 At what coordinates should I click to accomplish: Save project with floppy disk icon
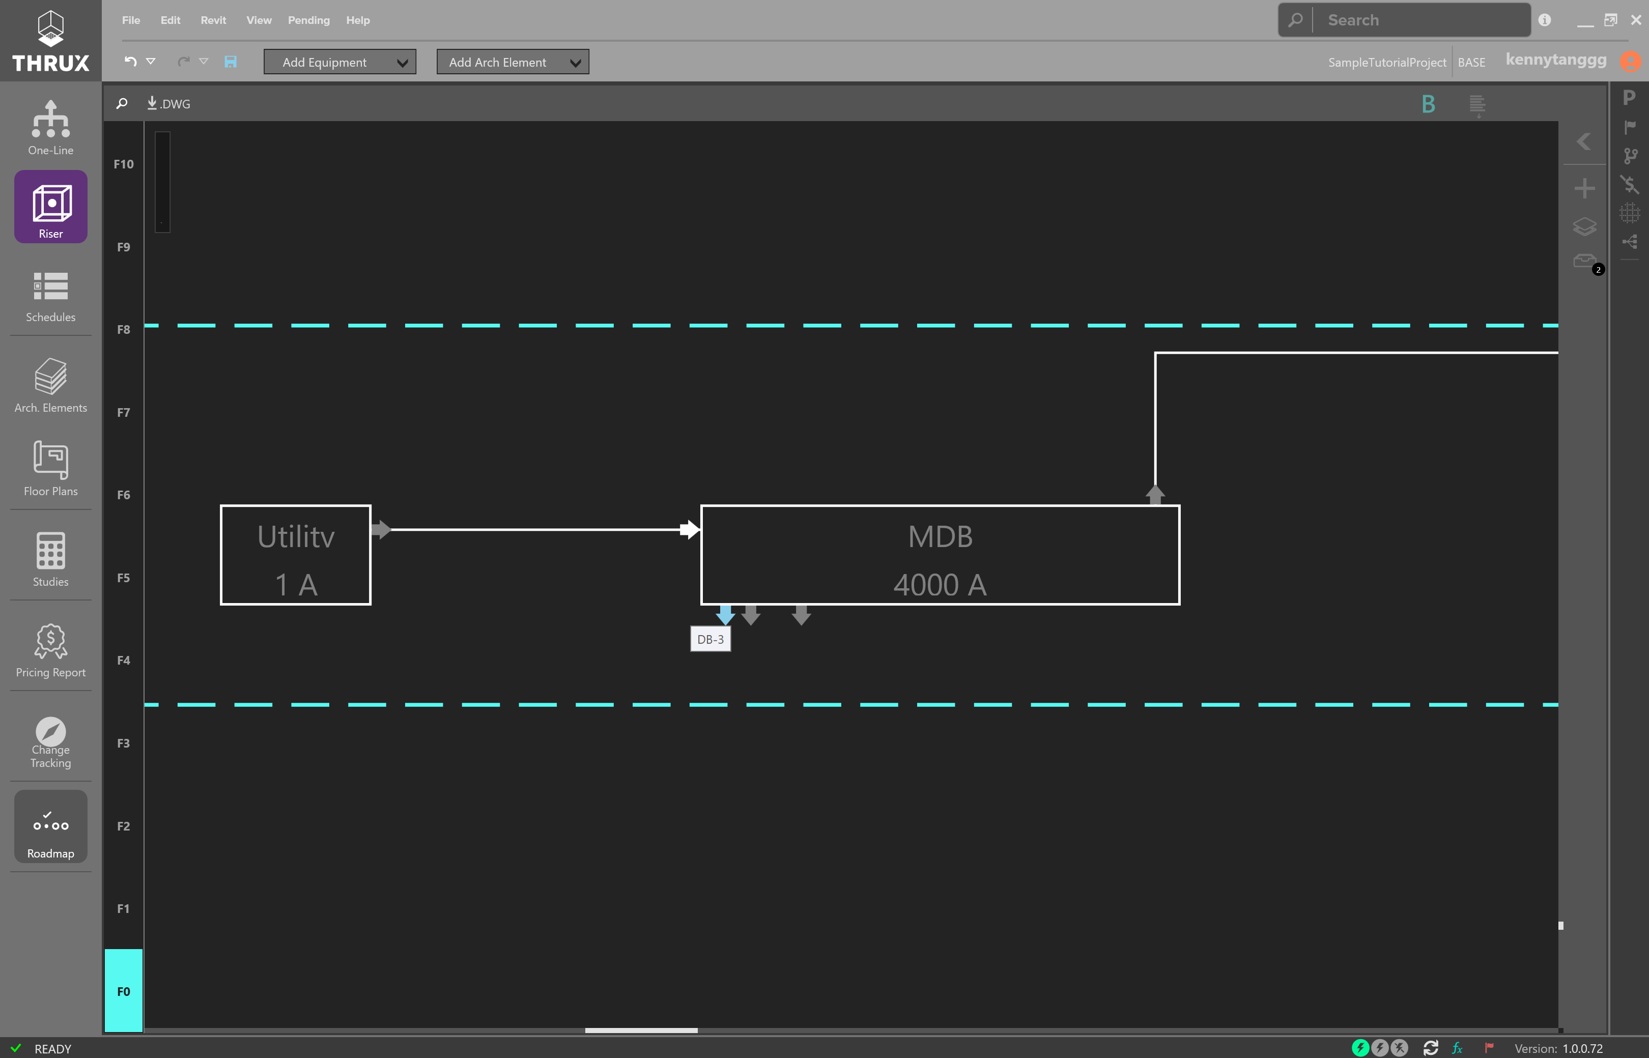[231, 62]
